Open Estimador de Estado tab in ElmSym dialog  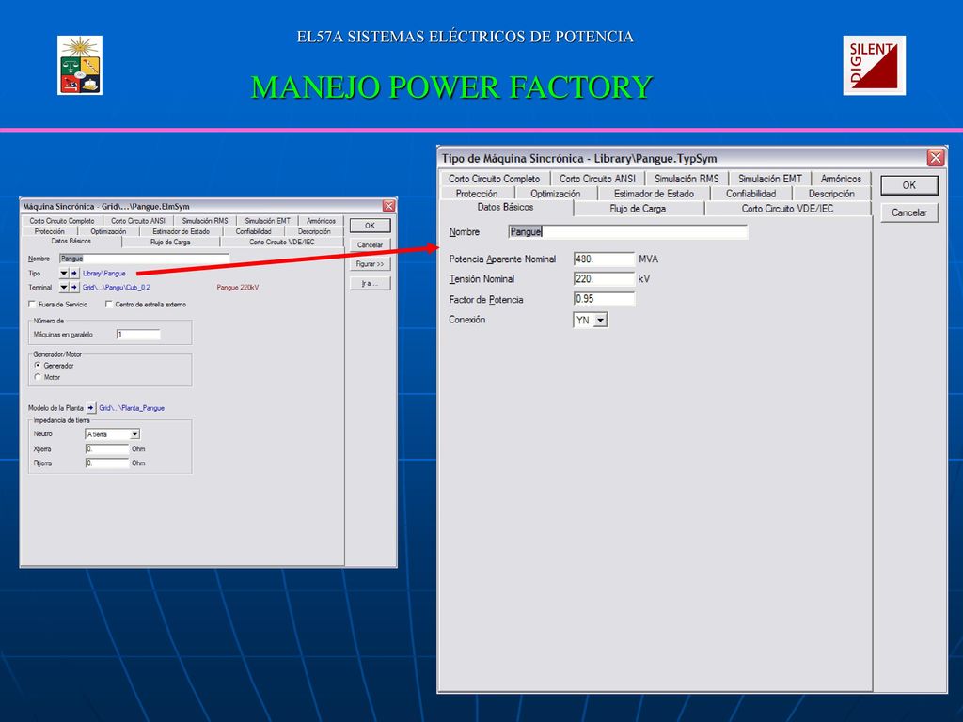click(182, 231)
